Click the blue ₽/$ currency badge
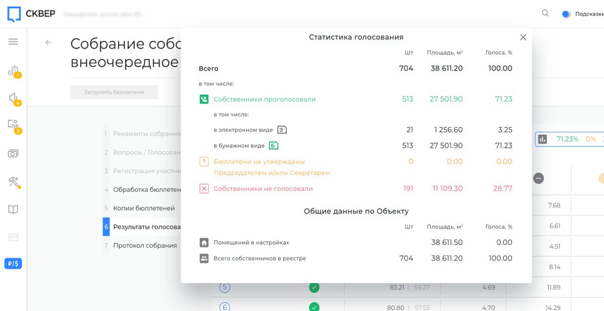 pyautogui.click(x=13, y=263)
